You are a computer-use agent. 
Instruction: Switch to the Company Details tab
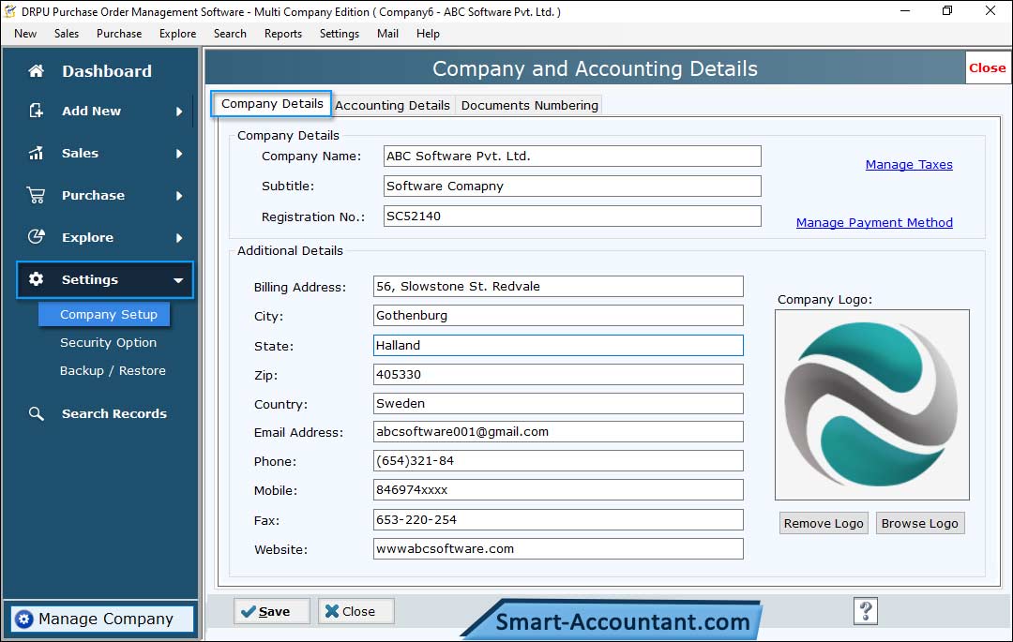coord(271,104)
